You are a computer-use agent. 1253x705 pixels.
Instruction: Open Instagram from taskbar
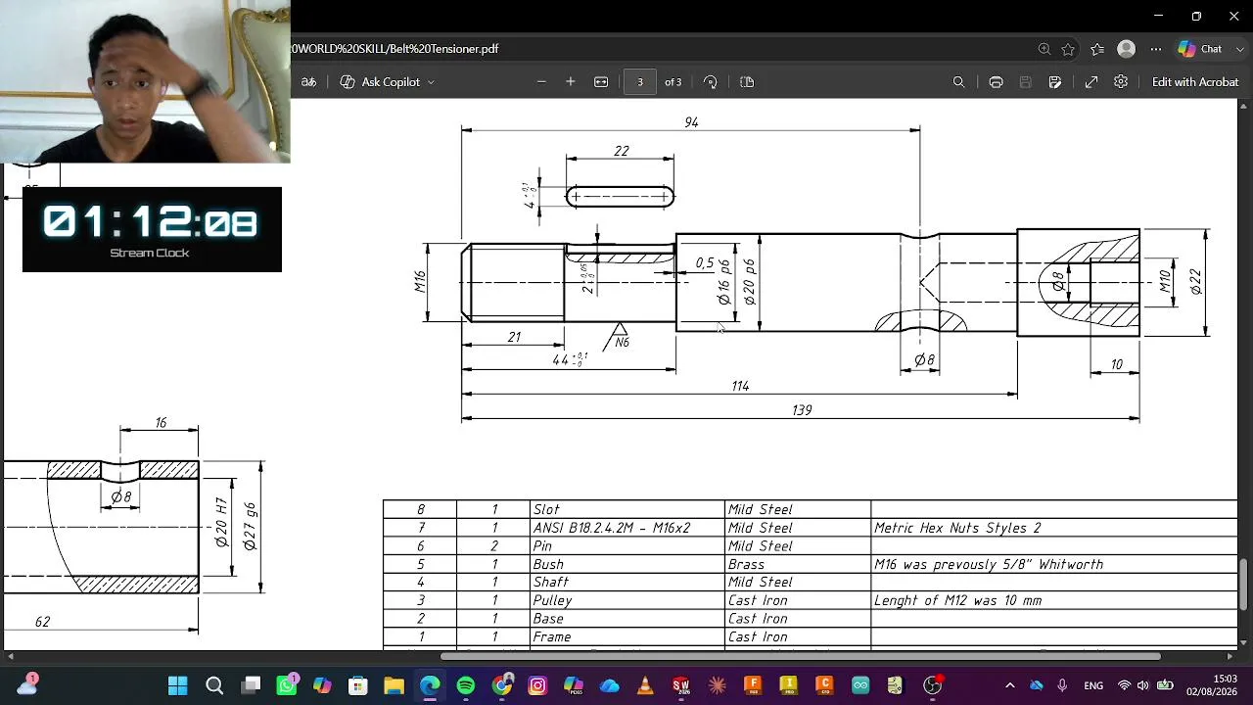[537, 685]
